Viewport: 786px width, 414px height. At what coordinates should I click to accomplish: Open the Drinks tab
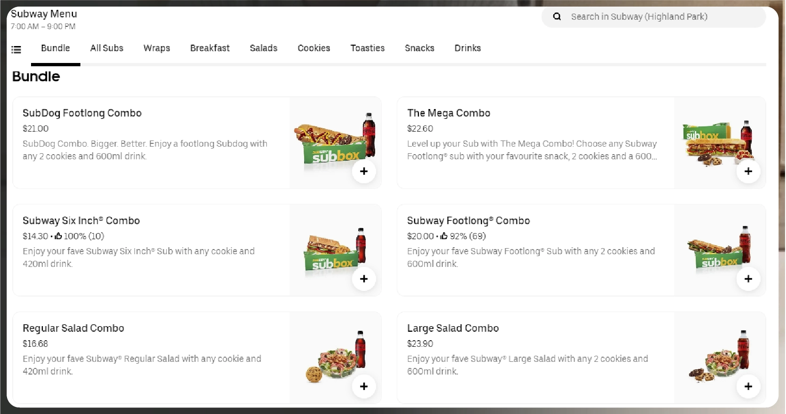[467, 48]
